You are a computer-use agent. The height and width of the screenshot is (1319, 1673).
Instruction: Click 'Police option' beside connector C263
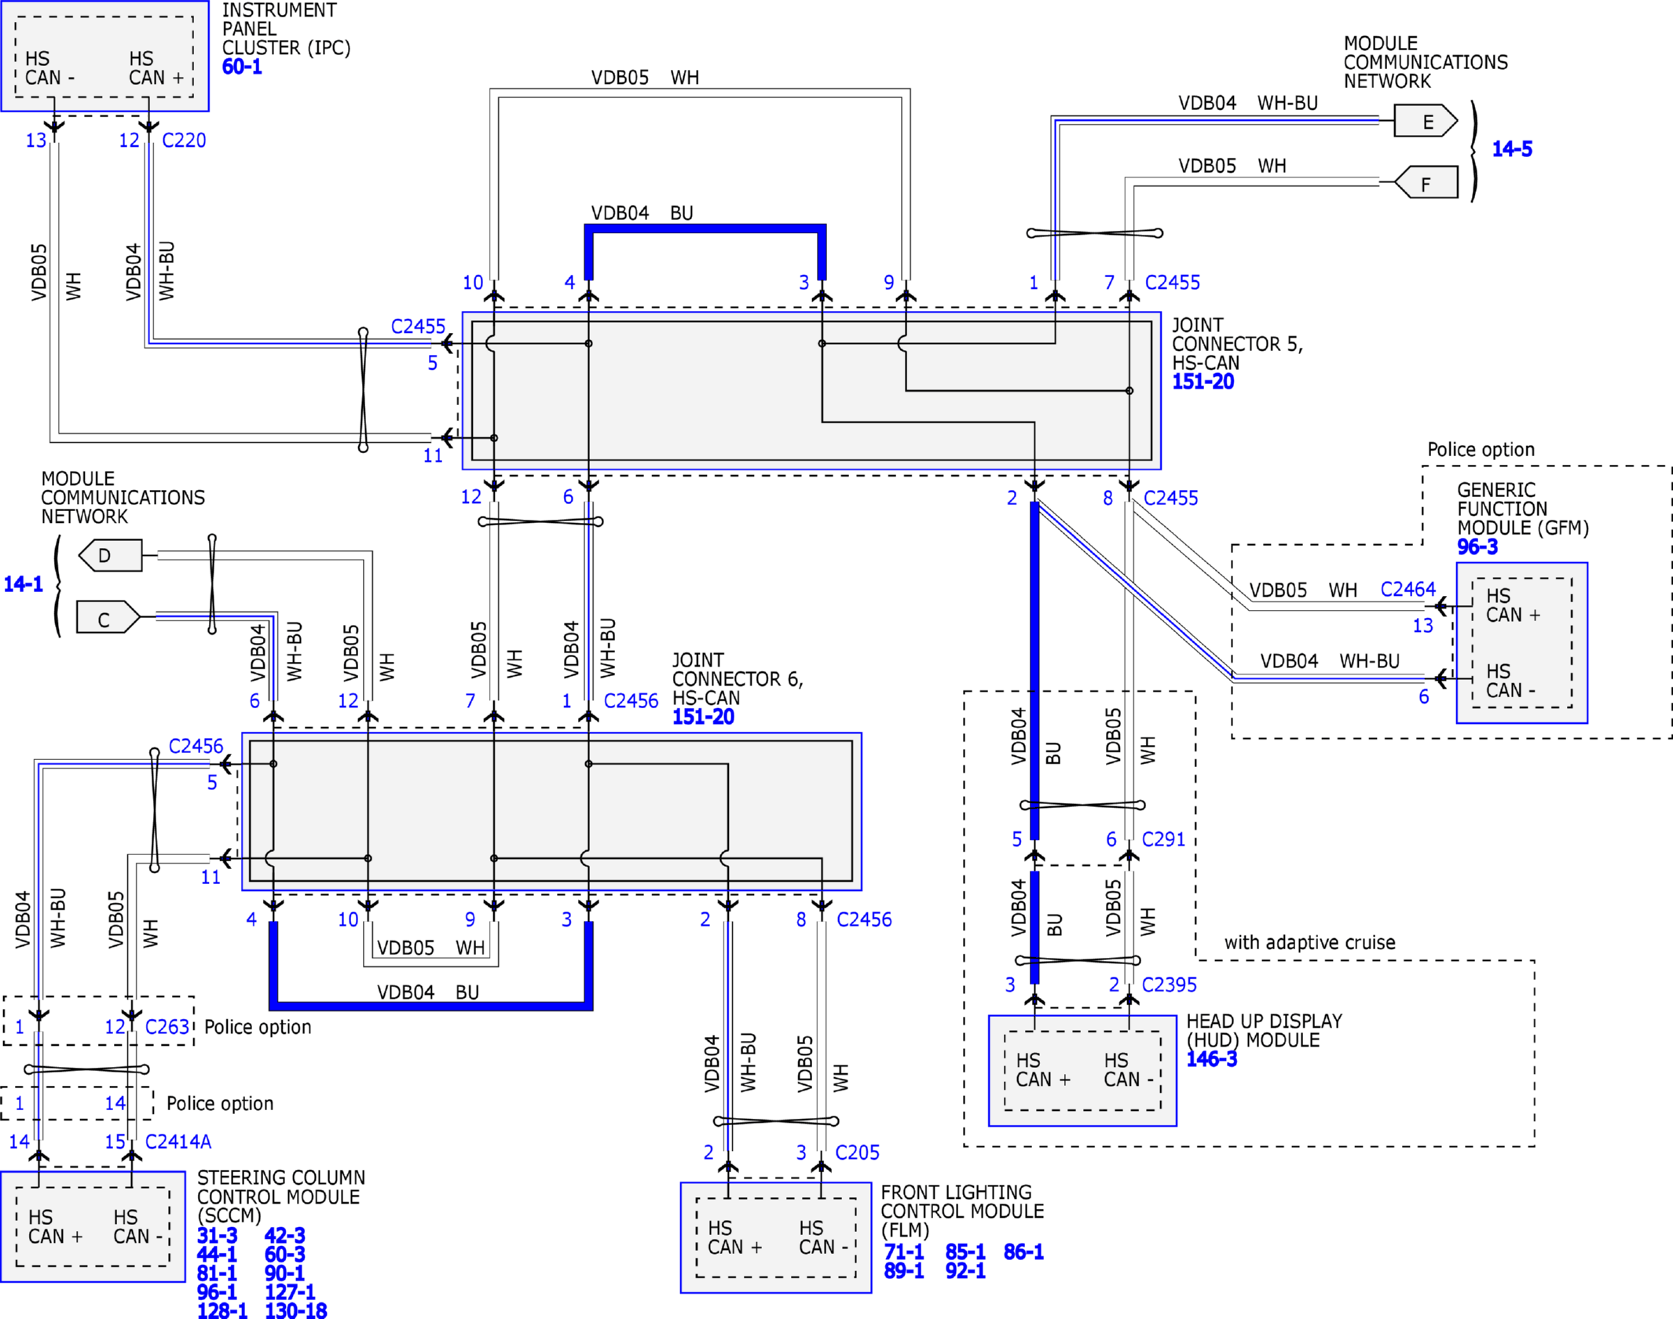click(258, 1028)
